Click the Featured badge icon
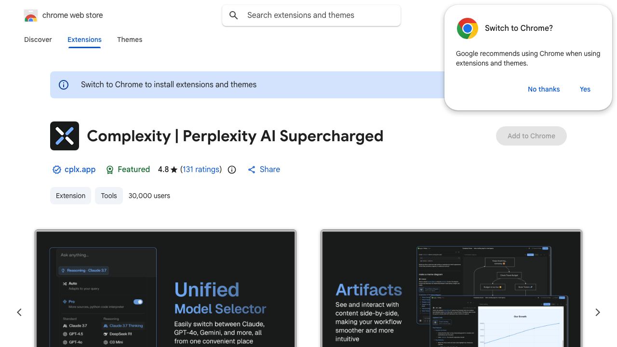This screenshot has width=617, height=347. [x=110, y=170]
